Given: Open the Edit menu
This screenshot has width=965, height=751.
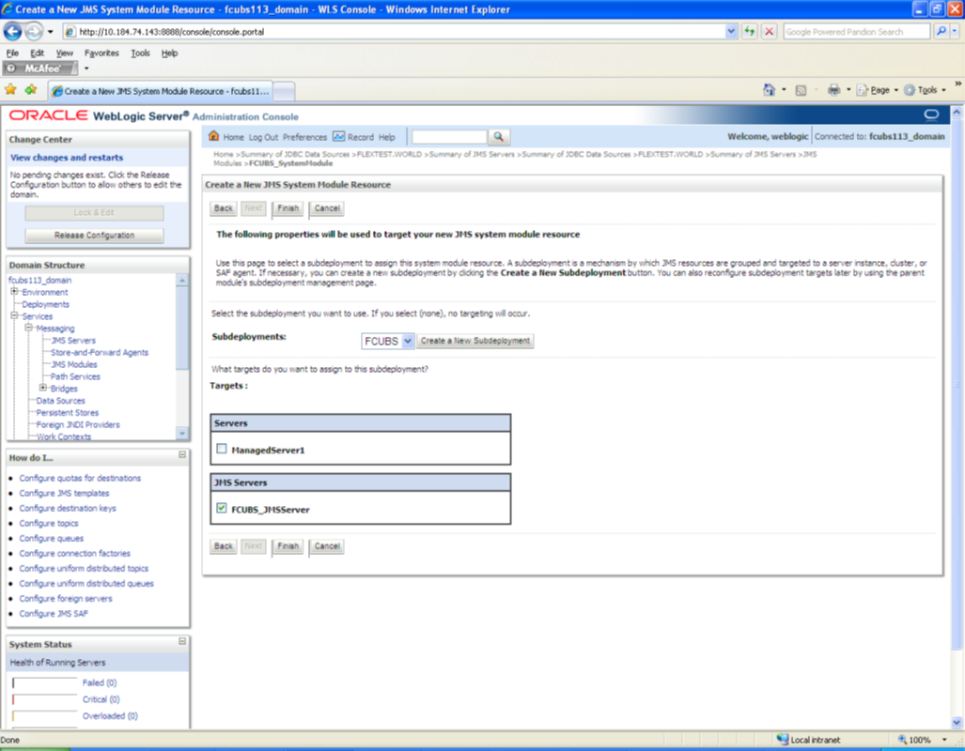Looking at the screenshot, I should (37, 53).
